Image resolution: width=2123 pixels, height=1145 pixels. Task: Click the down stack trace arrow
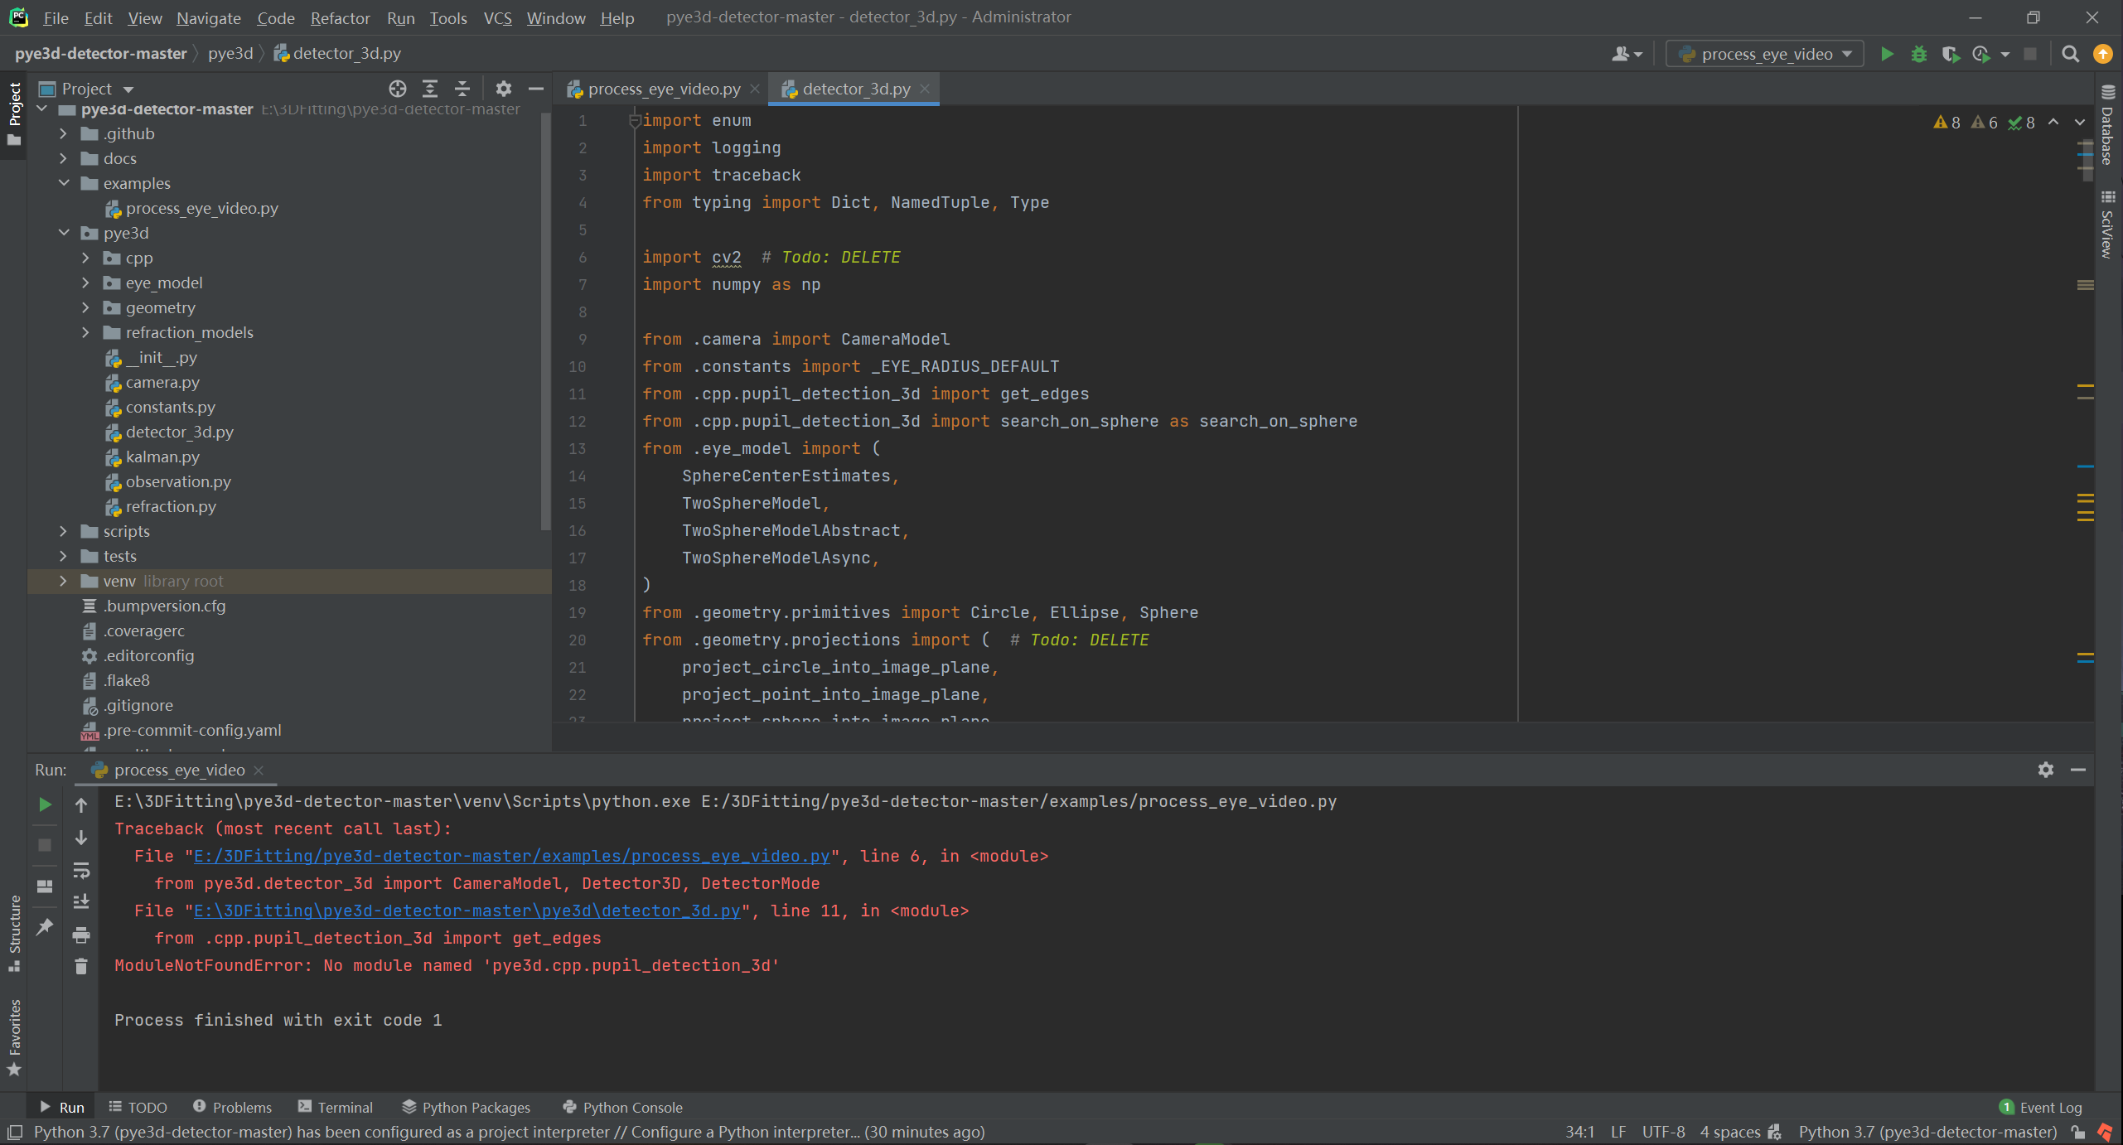point(81,838)
